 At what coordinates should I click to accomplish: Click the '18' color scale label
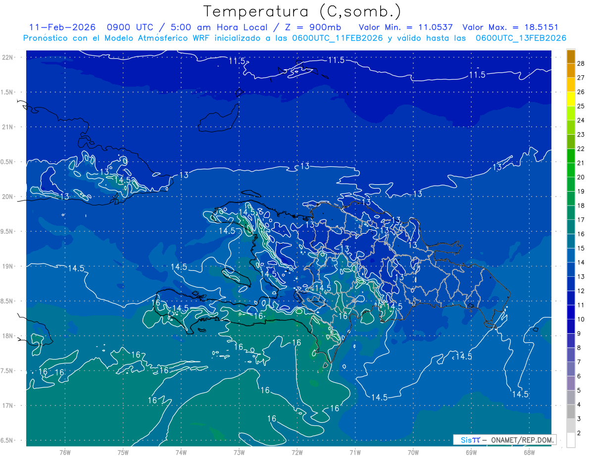point(581,205)
